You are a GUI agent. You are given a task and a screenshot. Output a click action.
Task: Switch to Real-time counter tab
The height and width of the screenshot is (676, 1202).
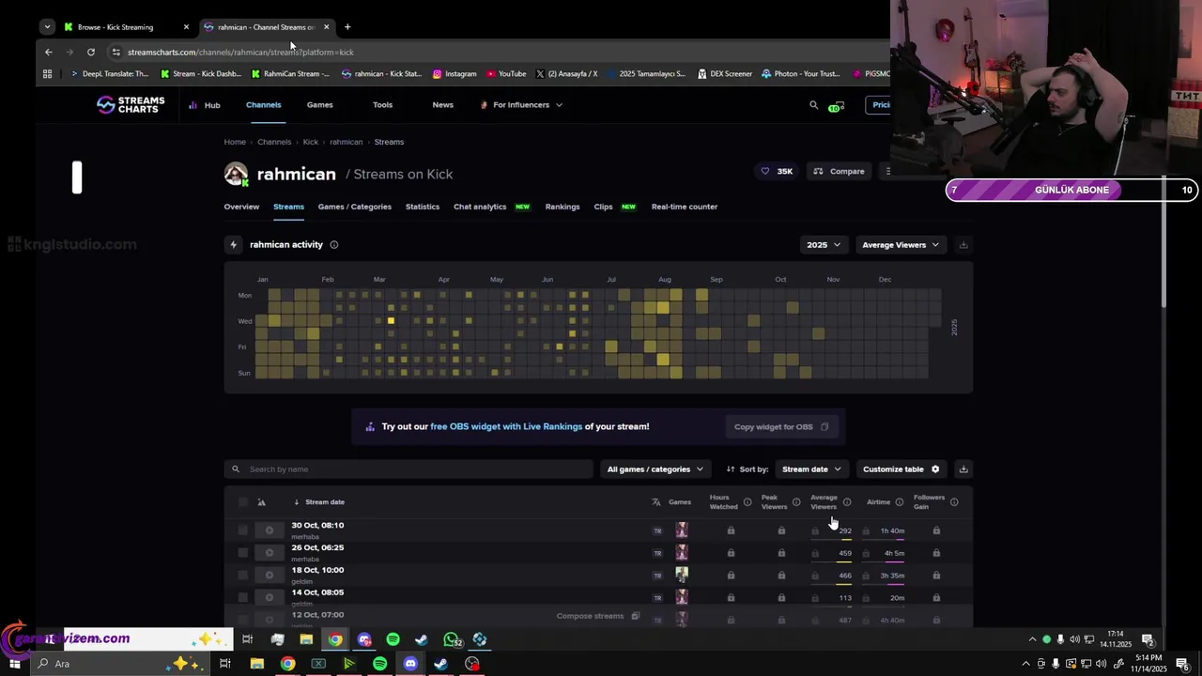(685, 207)
